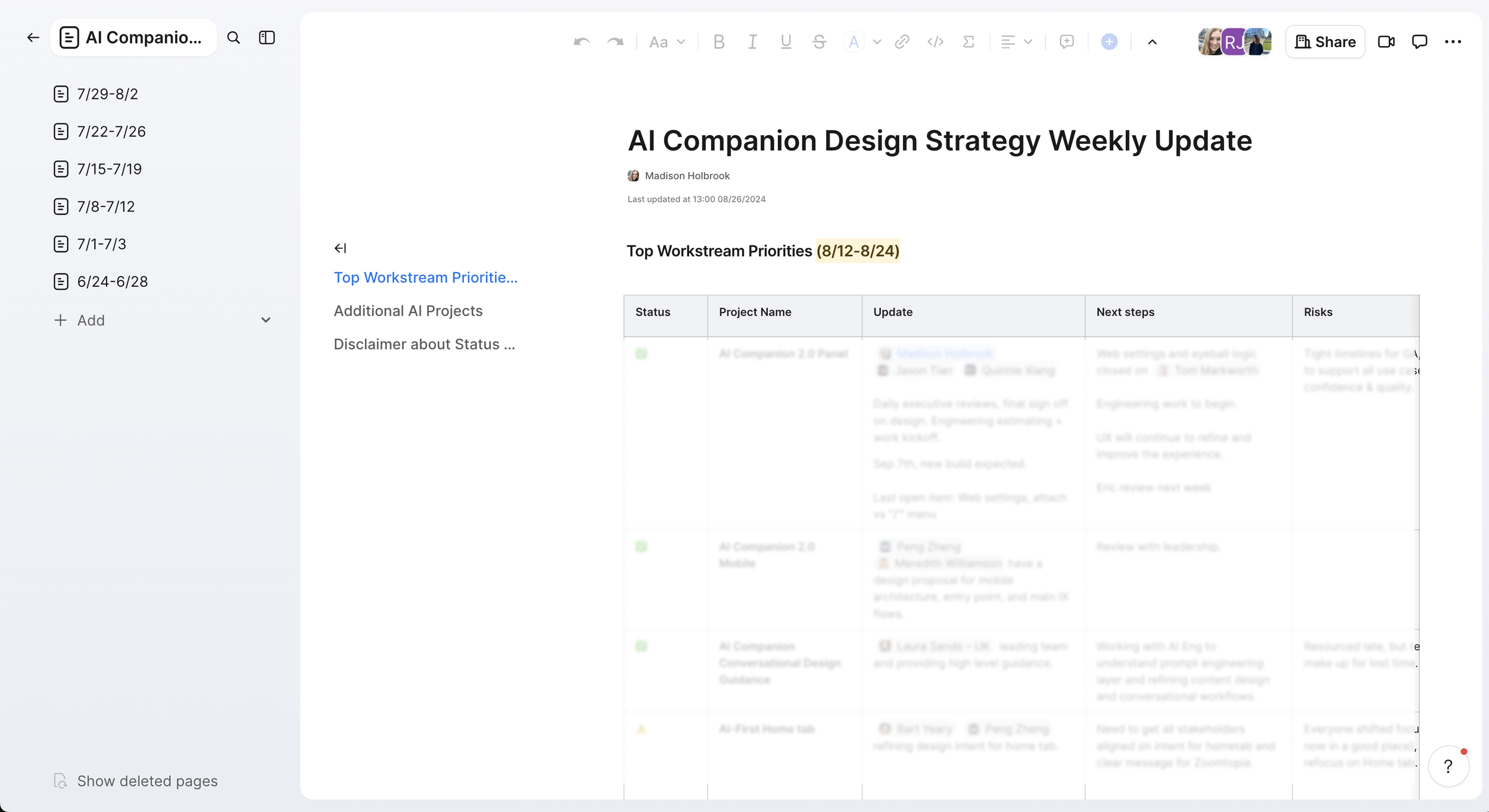Insert a link with the chain icon
Screen dimensions: 1489x812
pyautogui.click(x=902, y=42)
